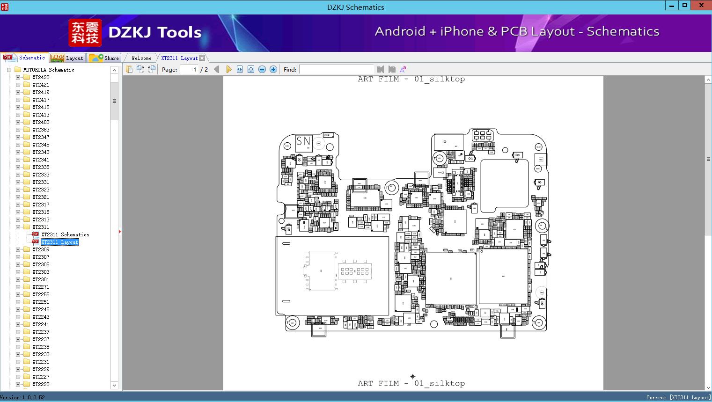The width and height of the screenshot is (712, 402).
Task: Click the folder icon next to XT2309
Action: coord(27,249)
